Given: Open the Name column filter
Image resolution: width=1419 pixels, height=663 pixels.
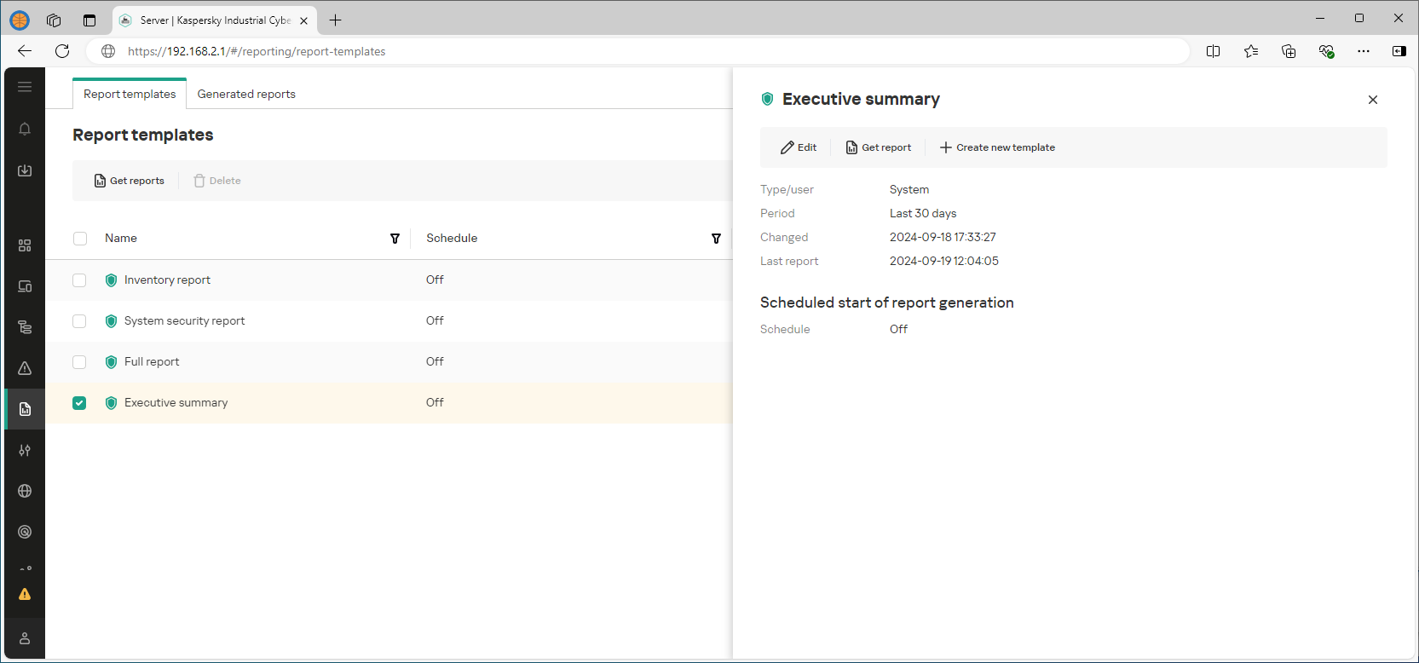Looking at the screenshot, I should [395, 239].
